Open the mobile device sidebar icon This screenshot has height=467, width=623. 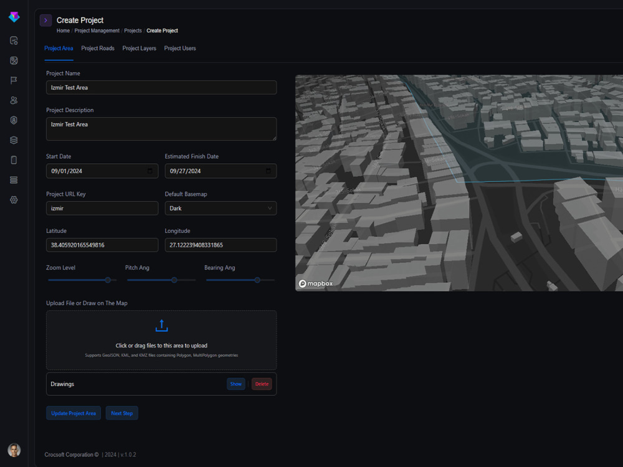14,160
